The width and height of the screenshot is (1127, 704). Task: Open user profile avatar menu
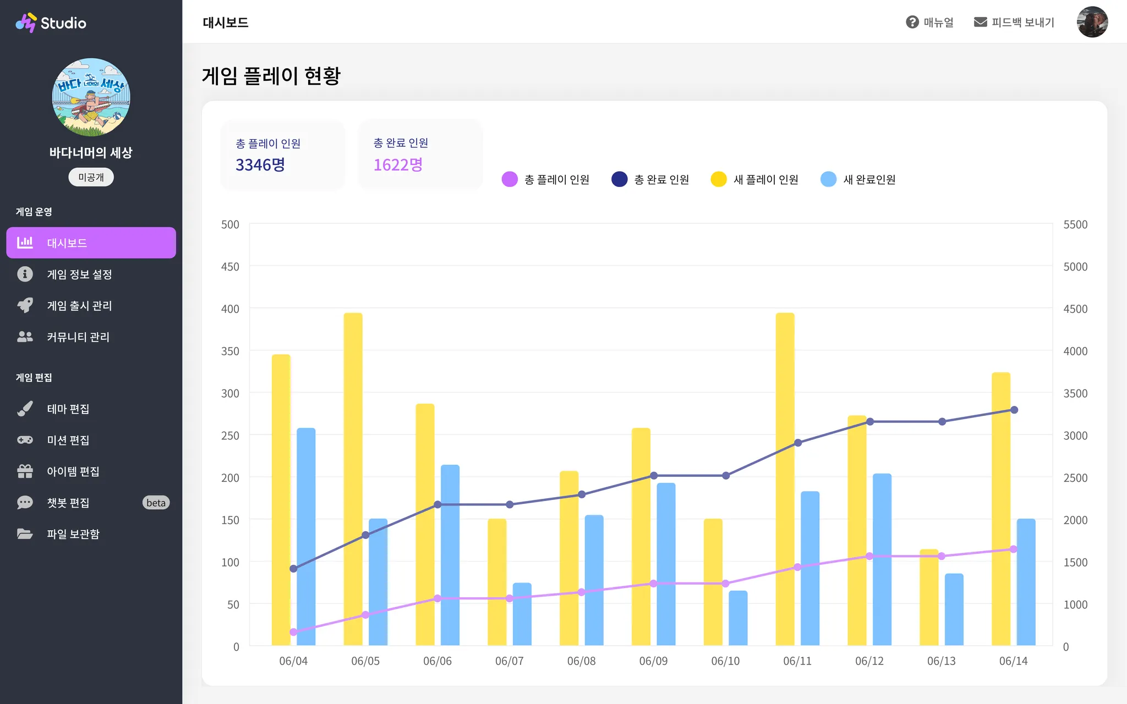coord(1092,22)
